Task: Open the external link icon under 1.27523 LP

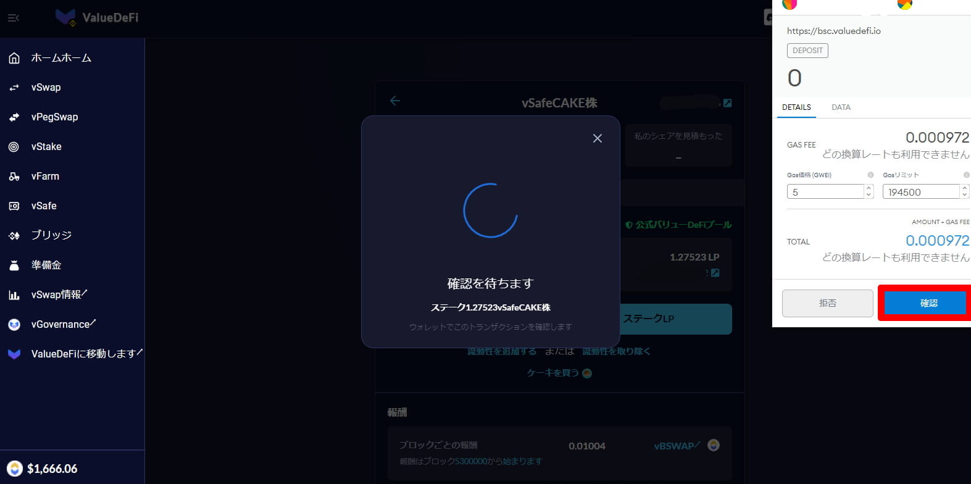Action: (715, 273)
